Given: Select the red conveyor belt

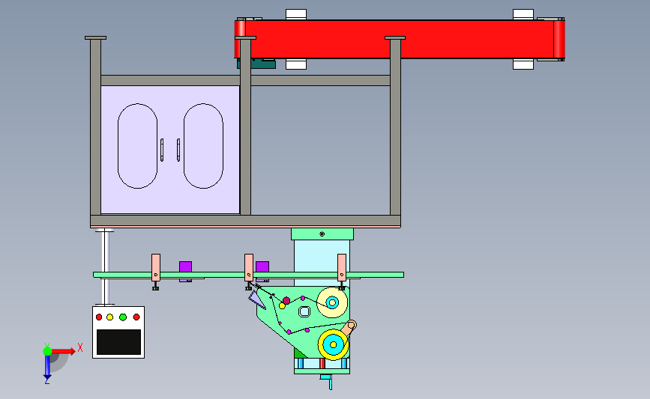Looking at the screenshot, I should pyautogui.click(x=400, y=39).
